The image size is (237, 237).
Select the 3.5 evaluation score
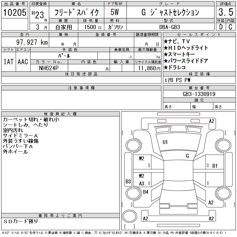[x=225, y=12]
